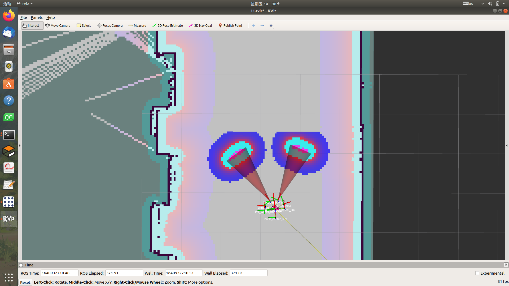
Task: Expand the right side panel arrow
Action: [x=507, y=145]
